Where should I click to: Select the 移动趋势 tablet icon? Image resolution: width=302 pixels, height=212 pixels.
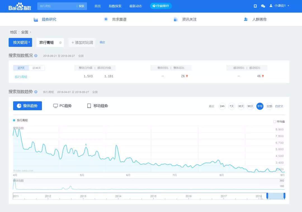(x=89, y=106)
